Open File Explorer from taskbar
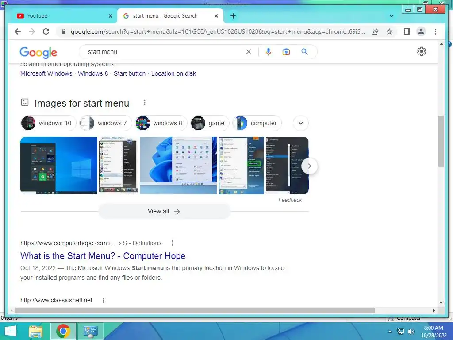The height and width of the screenshot is (340, 453). click(36, 331)
